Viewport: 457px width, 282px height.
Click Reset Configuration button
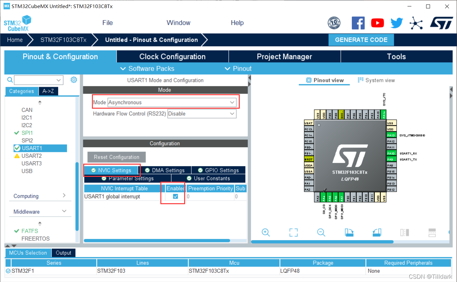click(116, 157)
